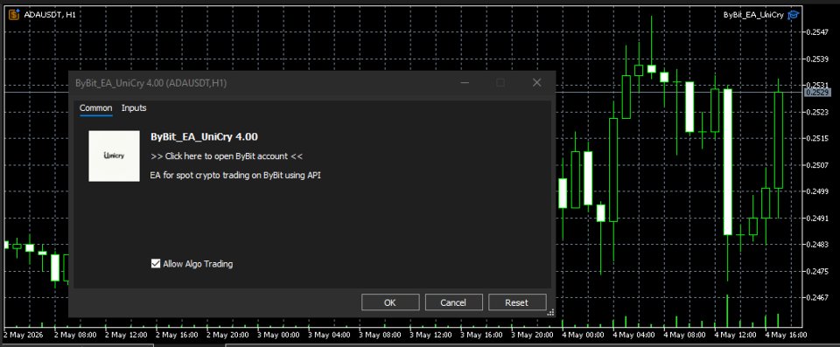Click the expert advisor hat icon
The height and width of the screenshot is (347, 840).
point(794,15)
